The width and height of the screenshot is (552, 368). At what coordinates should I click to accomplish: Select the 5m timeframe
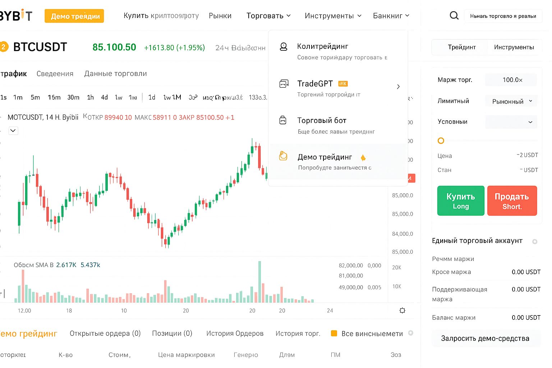point(35,97)
